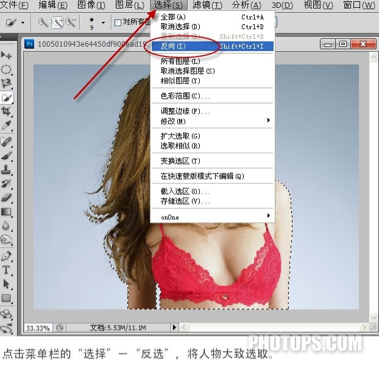
Task: Open the 窗口(W) menu
Action: pos(359,5)
